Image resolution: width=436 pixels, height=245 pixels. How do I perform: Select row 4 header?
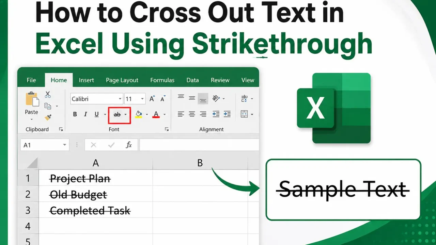point(28,226)
